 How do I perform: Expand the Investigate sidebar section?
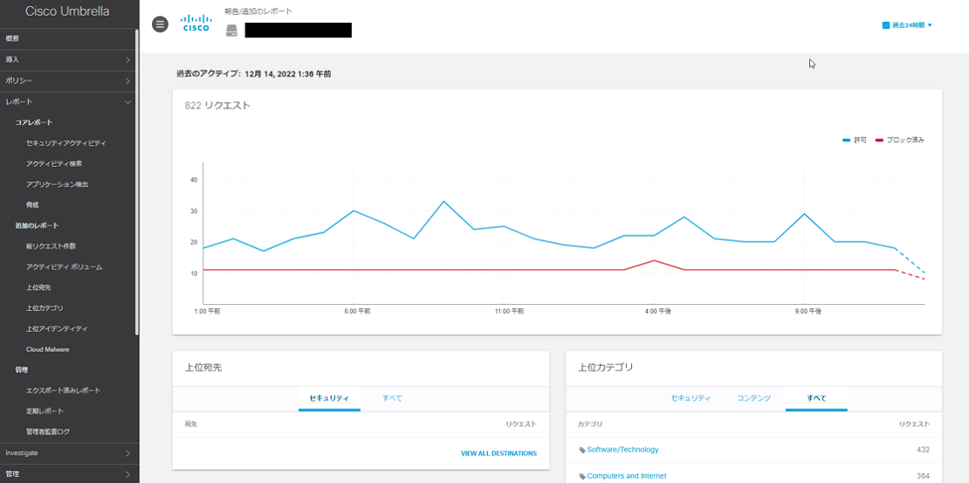pyautogui.click(x=68, y=453)
